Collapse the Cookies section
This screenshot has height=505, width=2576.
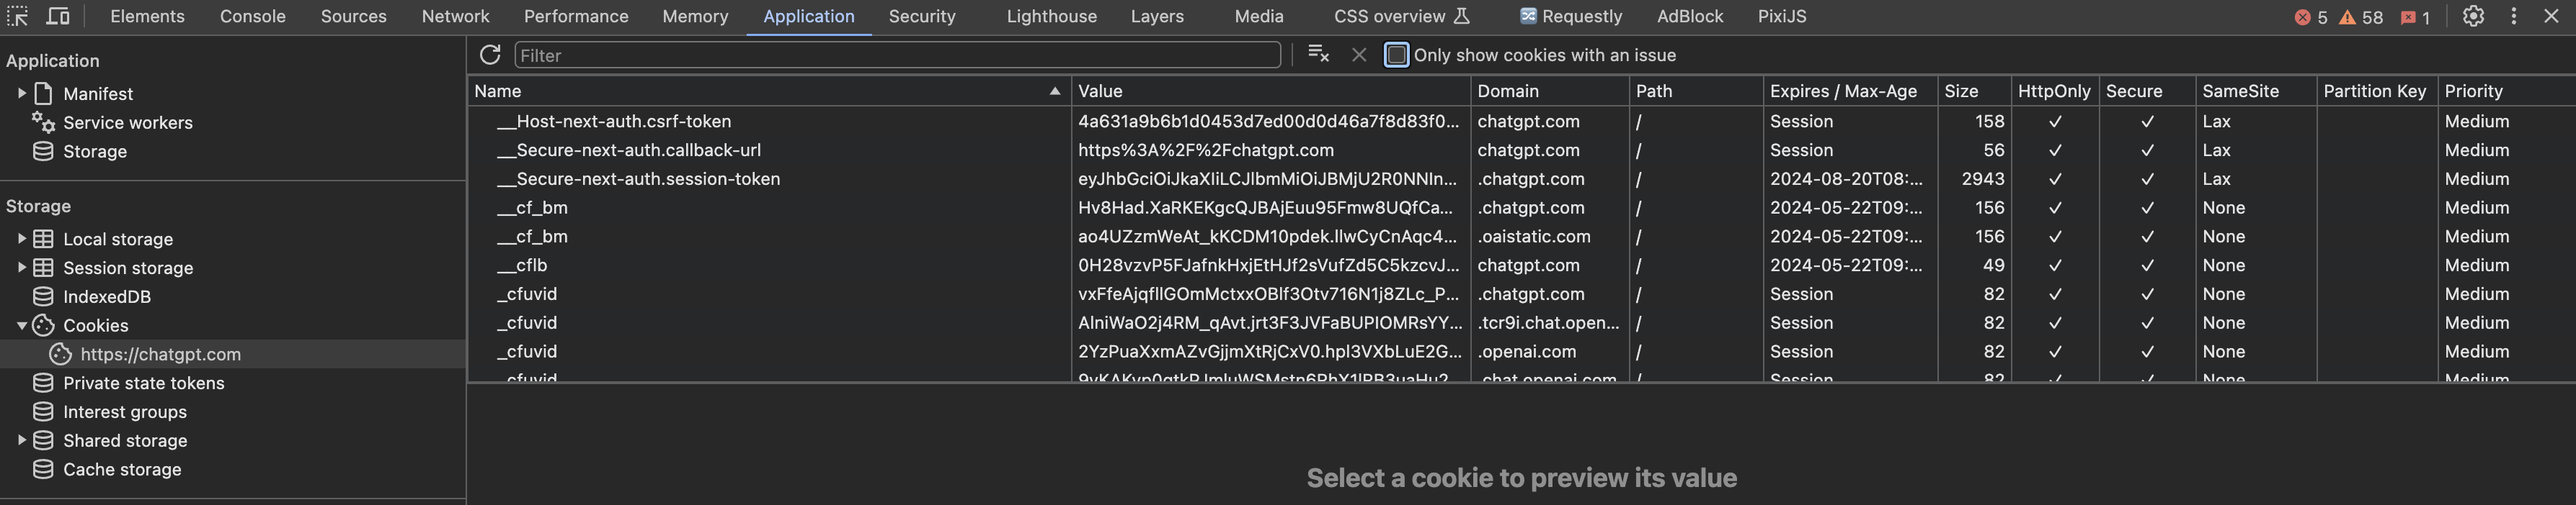[x=22, y=325]
